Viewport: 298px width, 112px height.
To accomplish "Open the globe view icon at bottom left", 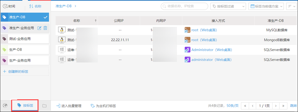I will tap(5, 106).
